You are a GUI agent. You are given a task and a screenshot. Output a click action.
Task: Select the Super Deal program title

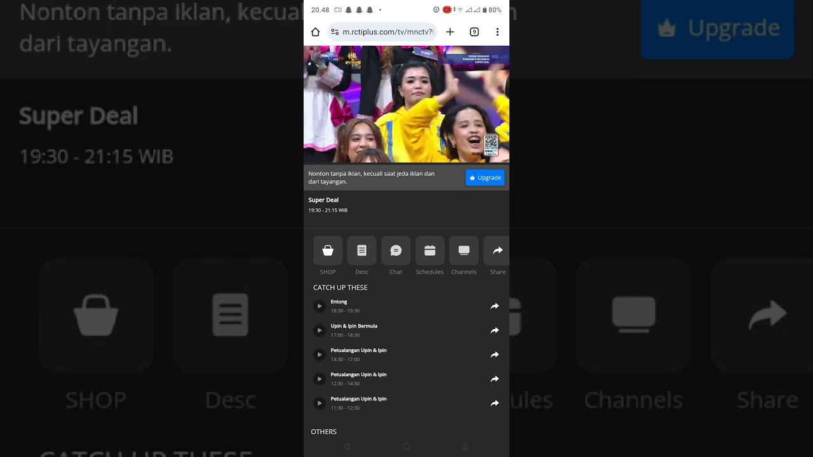pyautogui.click(x=323, y=200)
